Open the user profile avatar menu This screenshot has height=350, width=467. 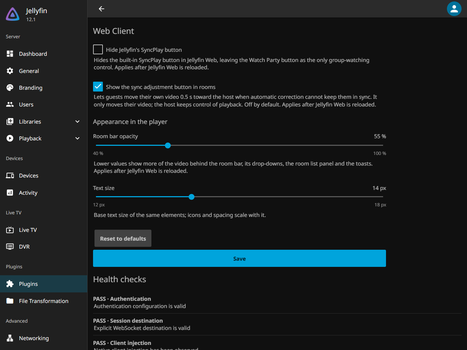coord(454,9)
